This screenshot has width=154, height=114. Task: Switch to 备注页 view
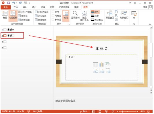[23, 16]
